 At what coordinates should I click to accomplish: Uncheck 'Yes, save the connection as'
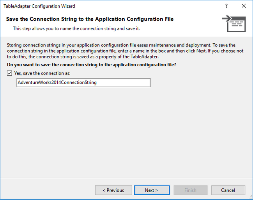(9, 73)
